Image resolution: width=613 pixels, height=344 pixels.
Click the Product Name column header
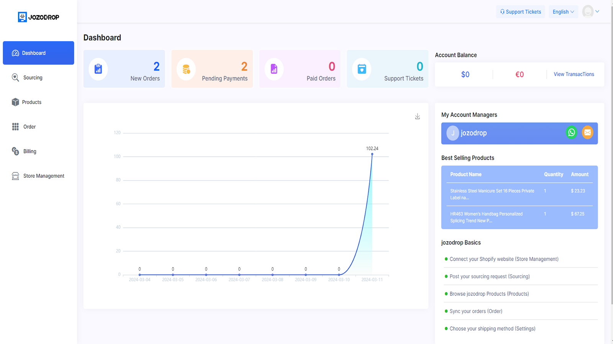point(466,174)
